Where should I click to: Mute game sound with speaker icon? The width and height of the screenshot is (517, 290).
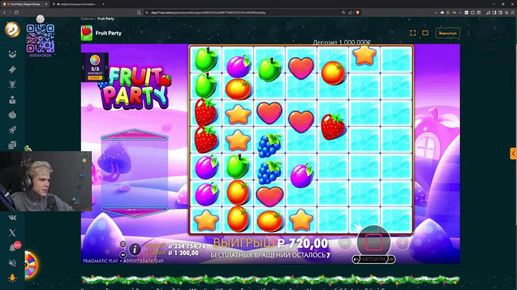[123, 255]
